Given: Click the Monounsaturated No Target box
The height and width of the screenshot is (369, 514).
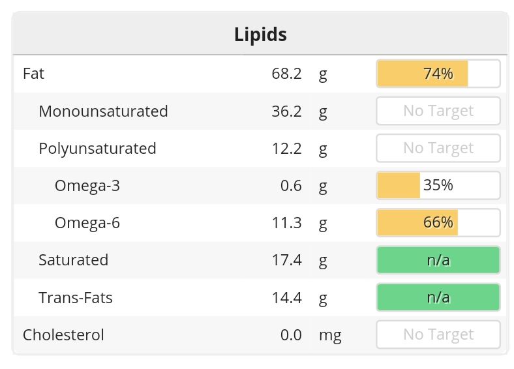Looking at the screenshot, I should point(438,111).
